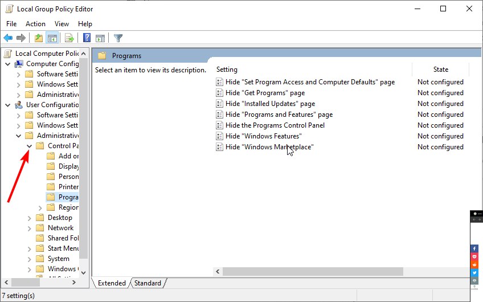483x302 pixels.
Task: Click the Local Computer Policy scroll icon in tree
Action: (x=8, y=54)
